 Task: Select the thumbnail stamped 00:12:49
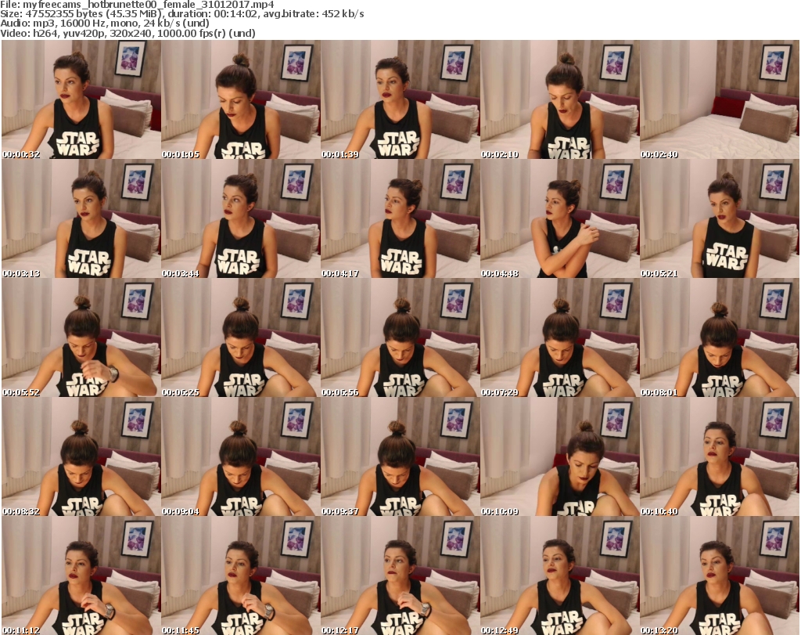559,575
